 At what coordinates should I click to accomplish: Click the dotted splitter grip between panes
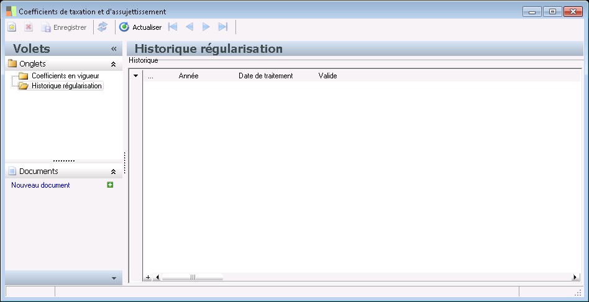(x=124, y=163)
